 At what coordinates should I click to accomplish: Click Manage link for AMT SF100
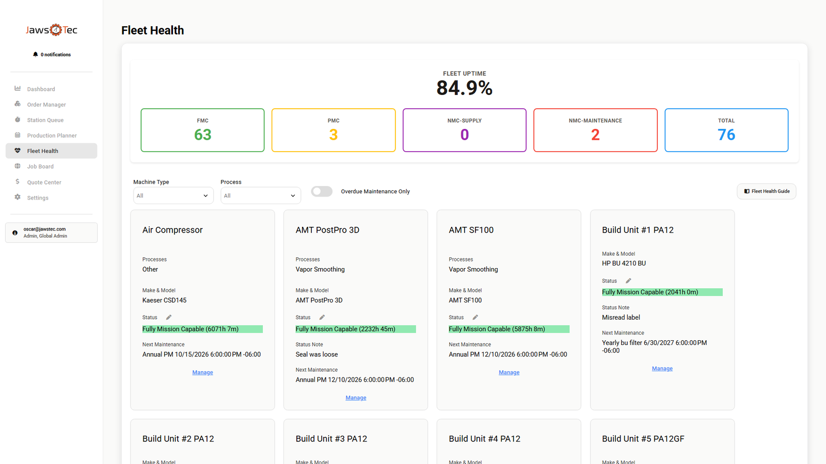point(509,372)
